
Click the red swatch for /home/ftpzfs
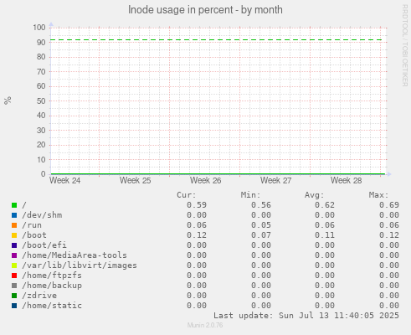pos(14,276)
